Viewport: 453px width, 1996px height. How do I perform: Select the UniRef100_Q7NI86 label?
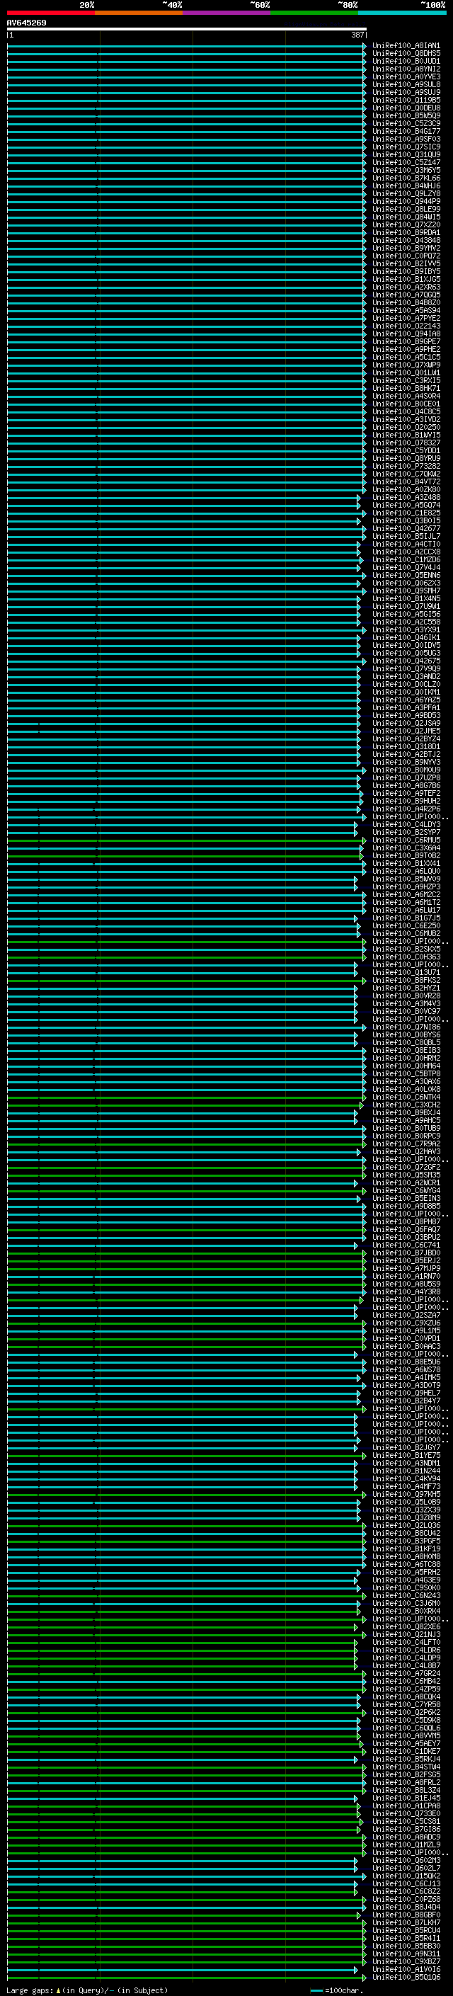[x=406, y=1027]
